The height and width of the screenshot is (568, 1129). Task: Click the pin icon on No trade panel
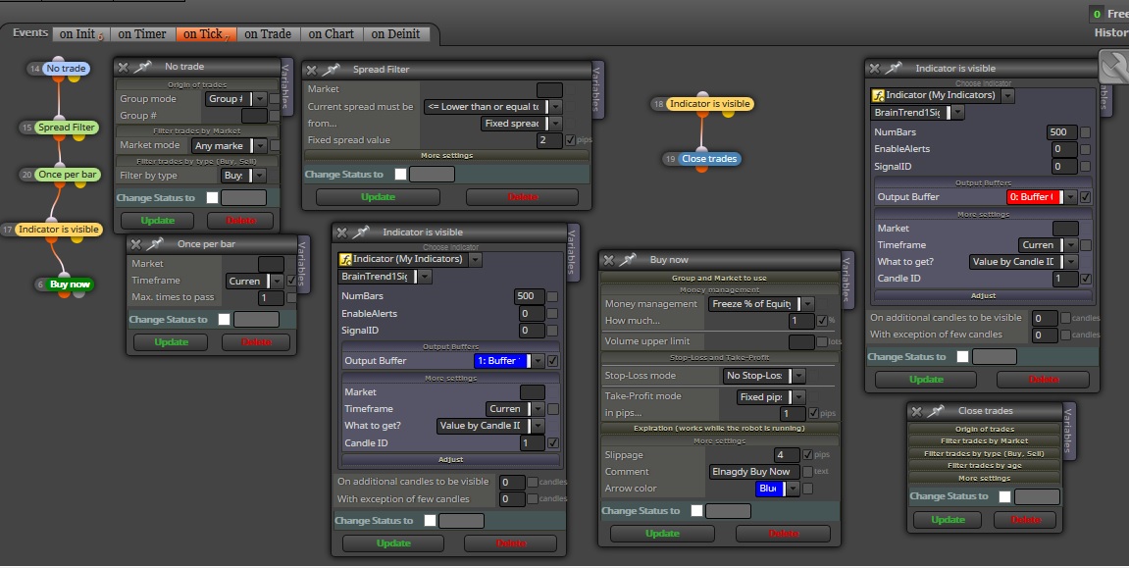coord(143,67)
